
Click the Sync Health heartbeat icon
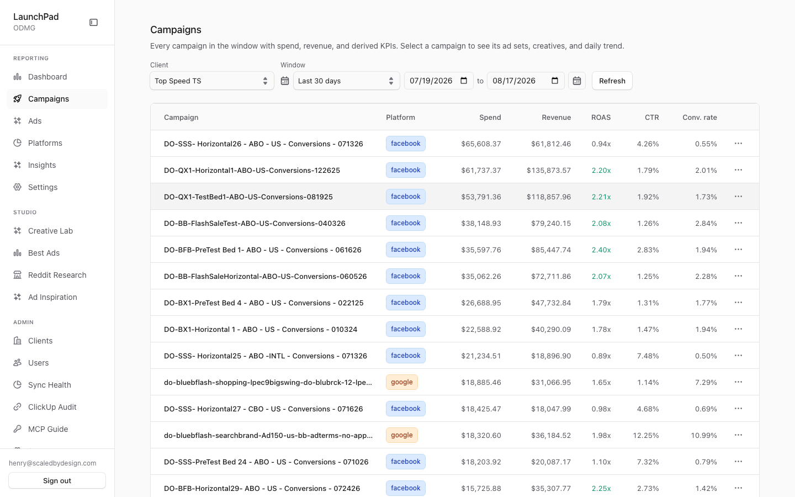[18, 385]
